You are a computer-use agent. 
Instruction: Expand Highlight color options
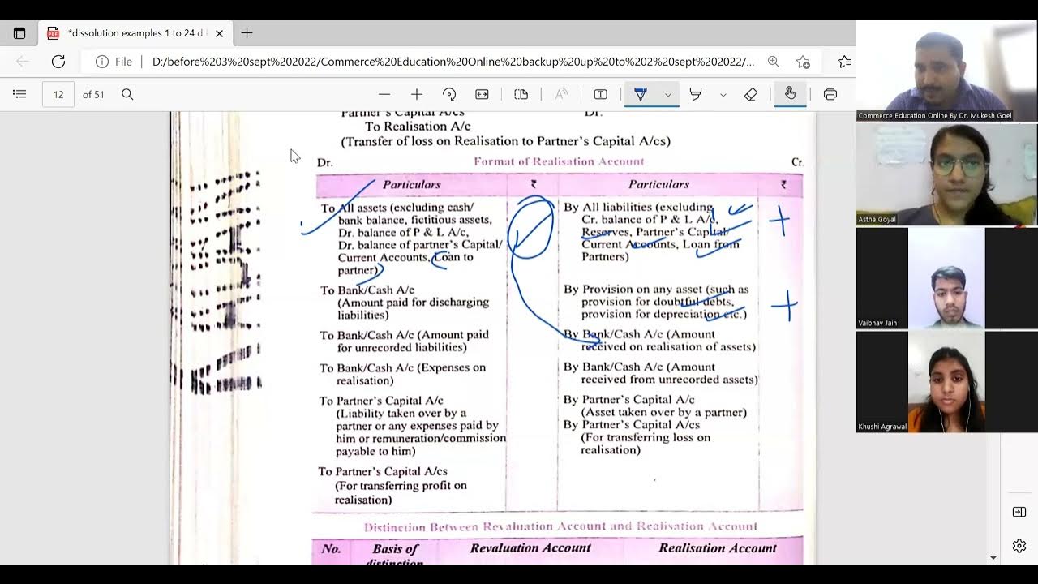[x=723, y=94]
